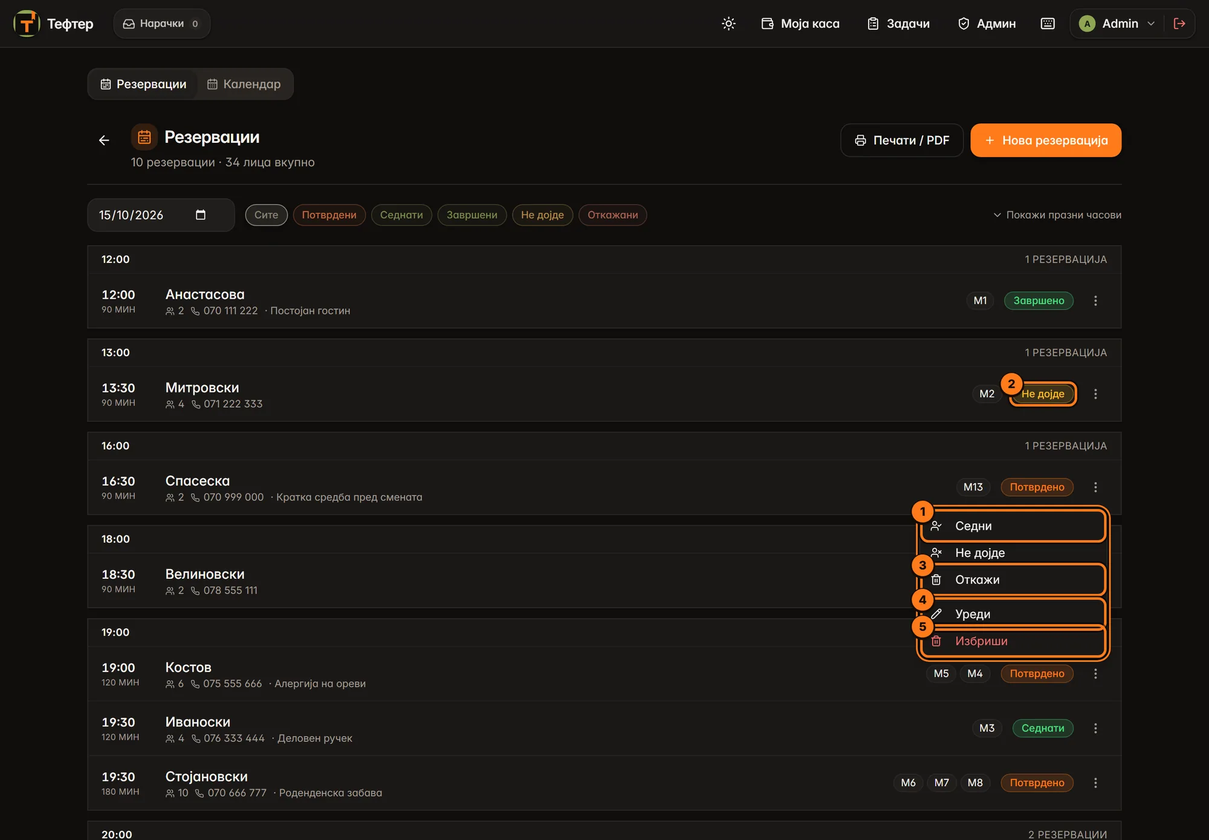This screenshot has height=840, width=1209.
Task: Choose Уреди in the context menu
Action: (1013, 614)
